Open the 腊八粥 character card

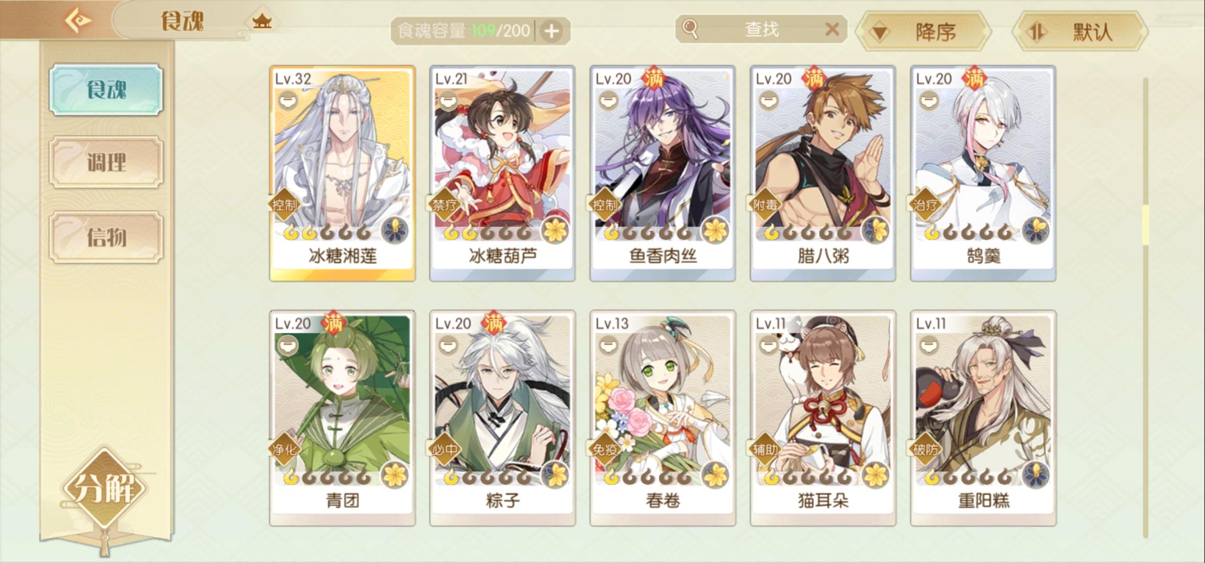coord(822,173)
